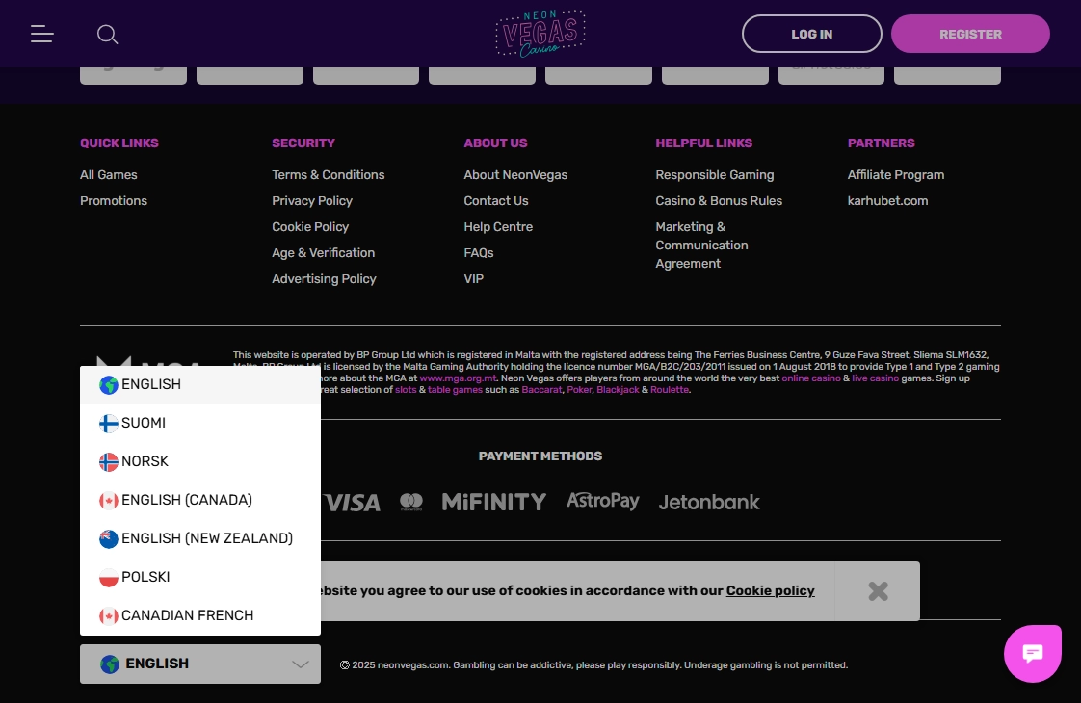
Task: Click the MiFinity payment logo
Action: click(493, 502)
